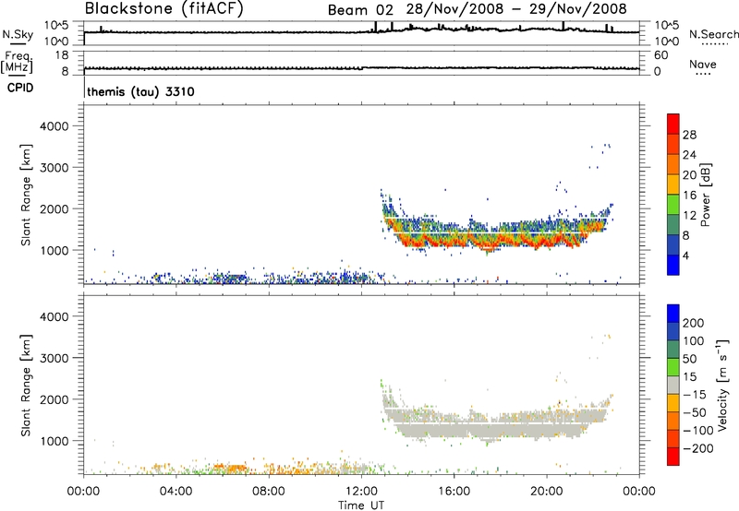The width and height of the screenshot is (739, 511).
Task: Click the '08:00' time axis label
Action: coord(268,492)
